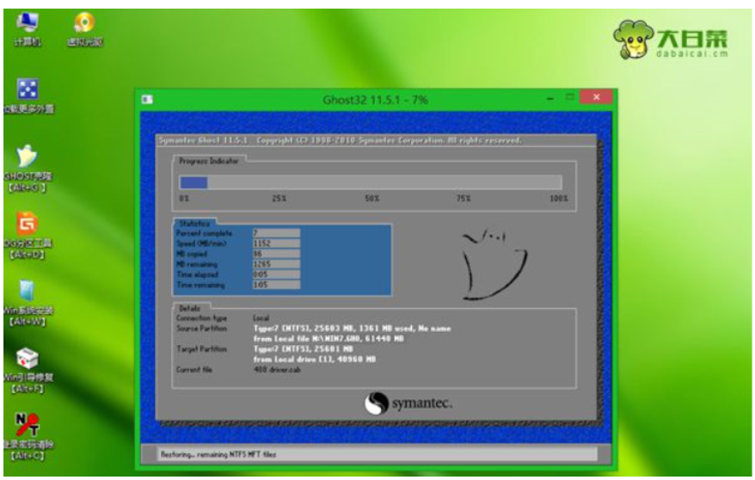Click the MB copied value field
Viewport: 755px width, 480px height.
276,254
